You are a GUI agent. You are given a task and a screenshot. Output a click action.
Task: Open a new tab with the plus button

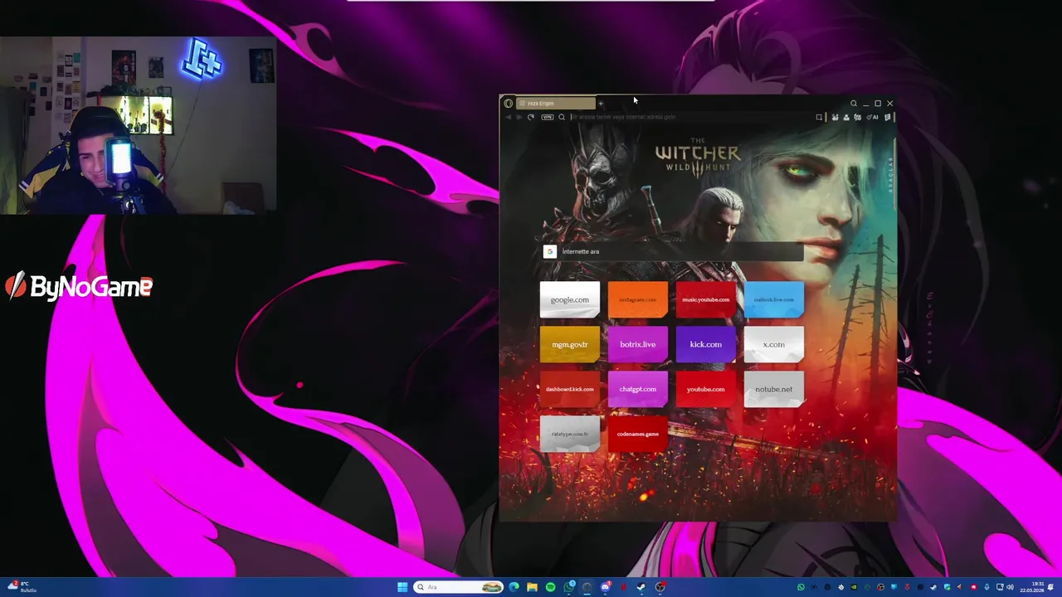601,103
